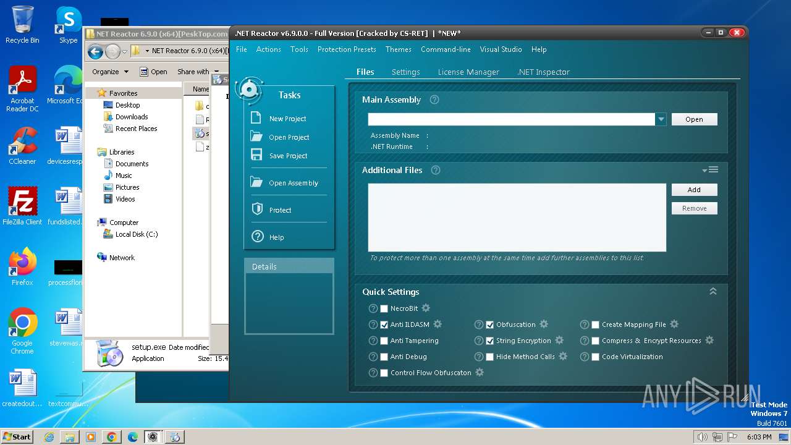Click the Save Project disk icon

click(x=256, y=155)
